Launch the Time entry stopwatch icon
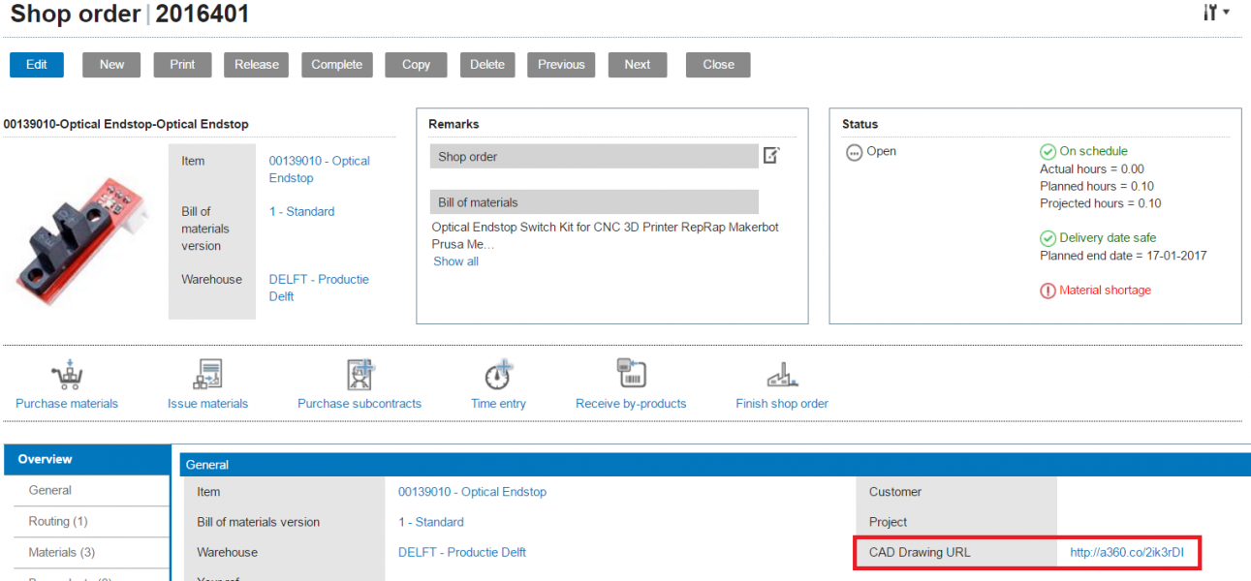This screenshot has width=1251, height=581. coord(498,376)
